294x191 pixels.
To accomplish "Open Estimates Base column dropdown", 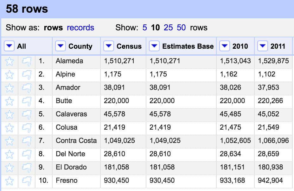I will (x=154, y=46).
